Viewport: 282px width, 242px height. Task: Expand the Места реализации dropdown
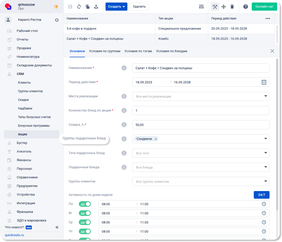(x=265, y=96)
